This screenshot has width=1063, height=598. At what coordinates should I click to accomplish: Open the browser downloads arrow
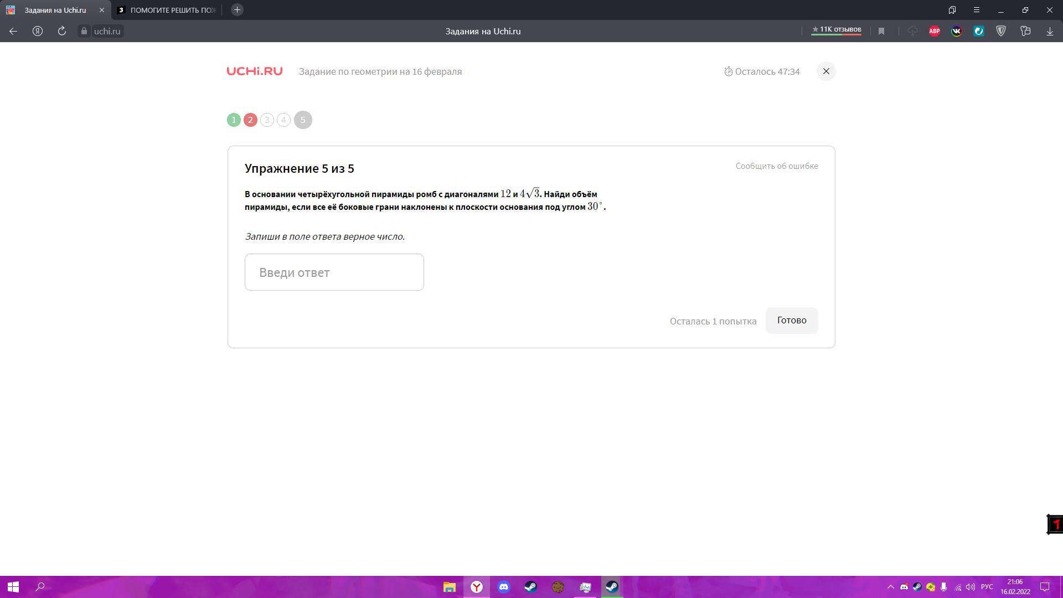(1050, 32)
